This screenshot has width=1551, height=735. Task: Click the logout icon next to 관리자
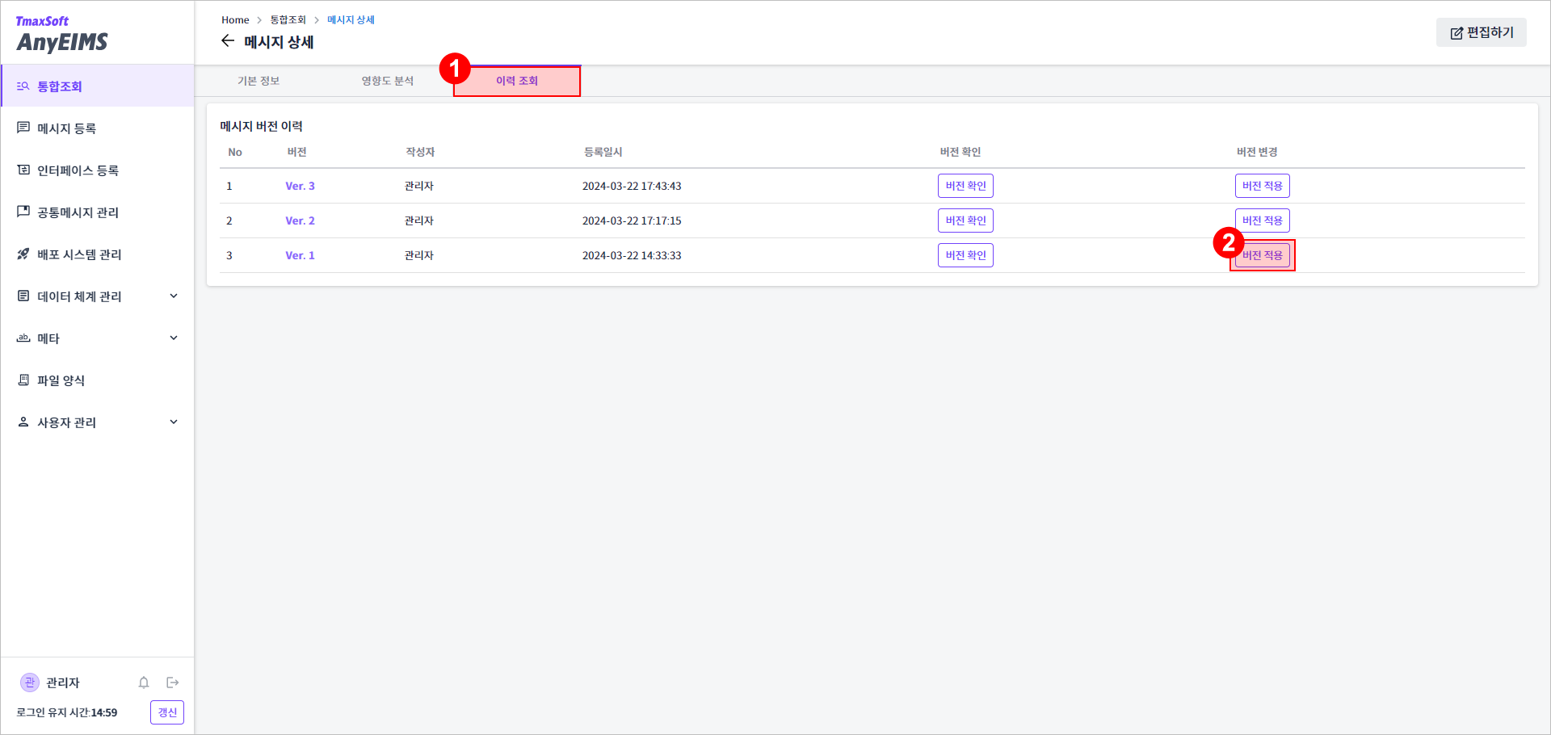tap(172, 682)
